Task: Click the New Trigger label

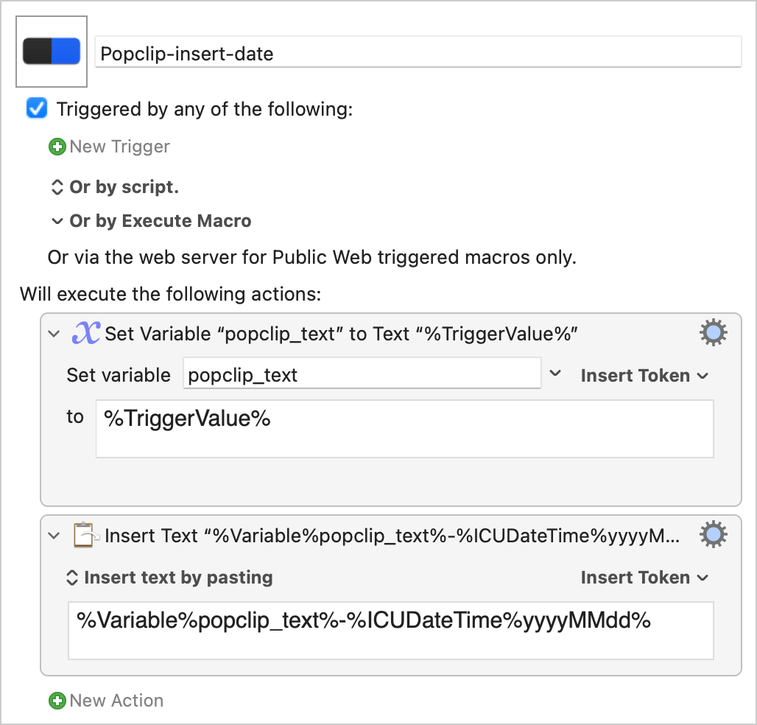Action: (120, 147)
